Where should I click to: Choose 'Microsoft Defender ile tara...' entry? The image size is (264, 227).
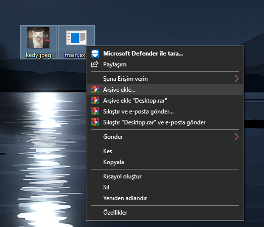[x=165, y=54]
